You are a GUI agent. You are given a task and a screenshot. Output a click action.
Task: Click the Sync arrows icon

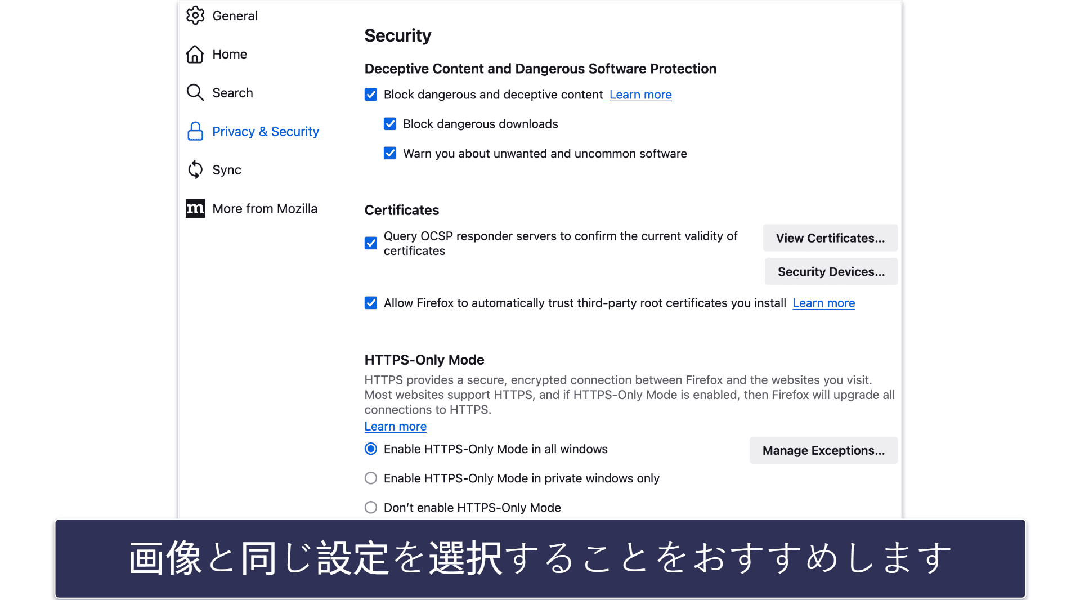tap(195, 169)
